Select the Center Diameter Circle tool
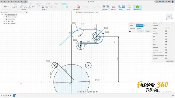Image resolution: width=175 pixels, height=98 pixels. [x=22, y=7]
